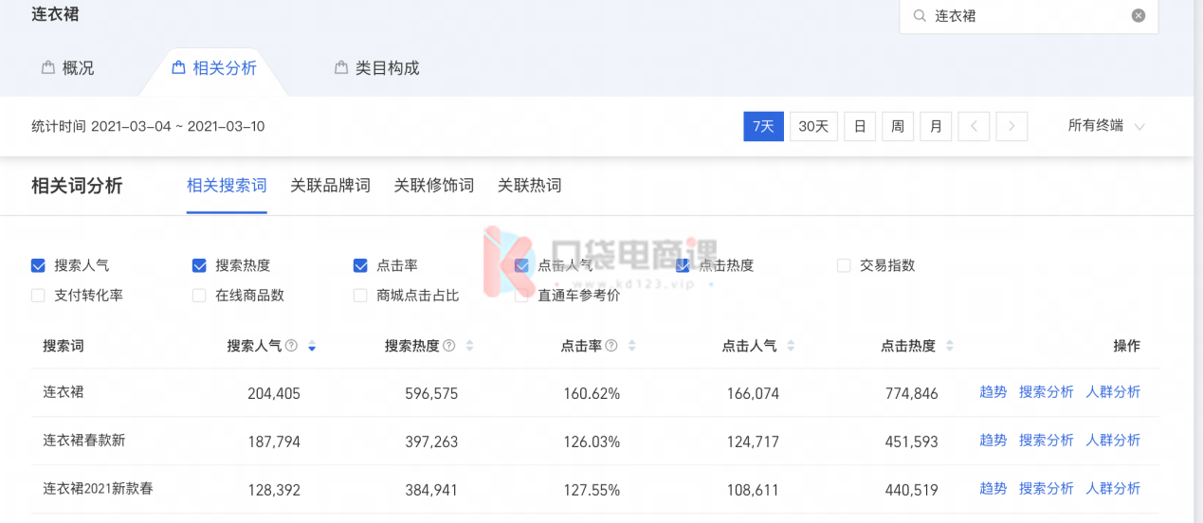Enable the 商城点击占比 checkbox

(360, 296)
